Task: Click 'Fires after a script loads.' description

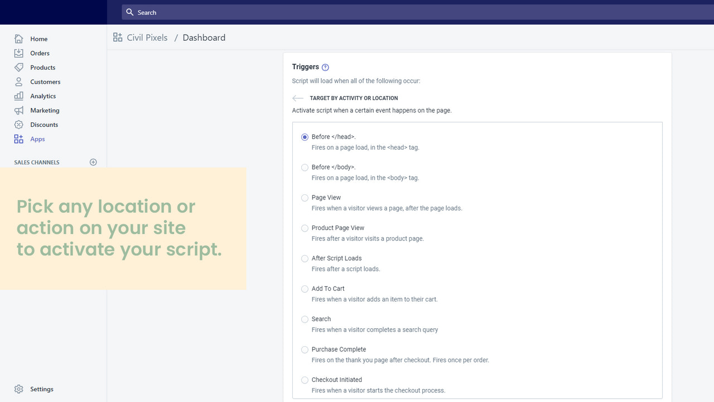Action: pyautogui.click(x=346, y=269)
